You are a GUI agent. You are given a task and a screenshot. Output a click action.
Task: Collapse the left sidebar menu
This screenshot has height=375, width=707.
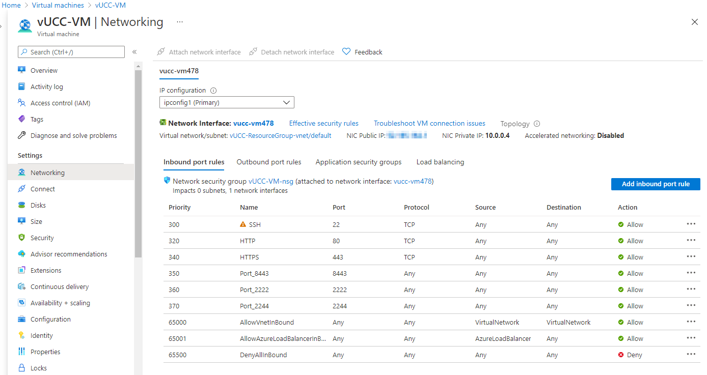(134, 52)
